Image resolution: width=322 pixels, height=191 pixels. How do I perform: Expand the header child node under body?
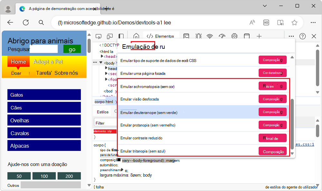106,68
